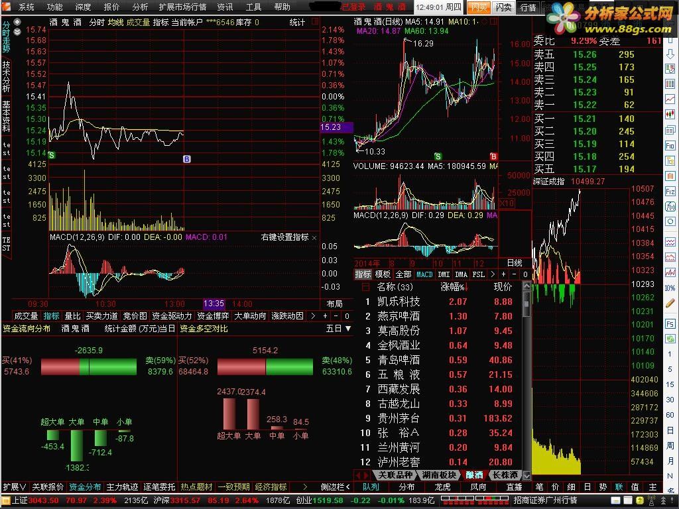Click the orange 自 self-select icon
The width and height of the screenshot is (679, 509).
(x=670, y=176)
